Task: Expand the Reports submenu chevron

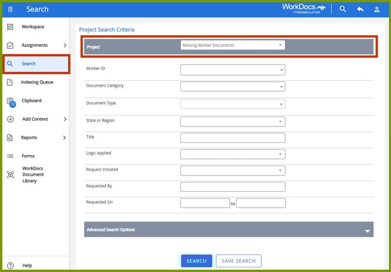Action: point(64,137)
